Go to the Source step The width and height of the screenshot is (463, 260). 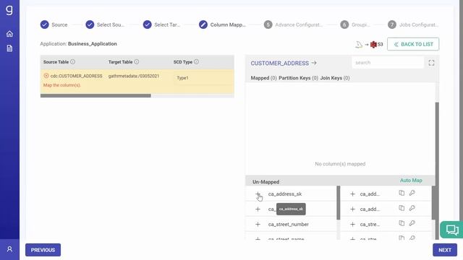point(54,25)
